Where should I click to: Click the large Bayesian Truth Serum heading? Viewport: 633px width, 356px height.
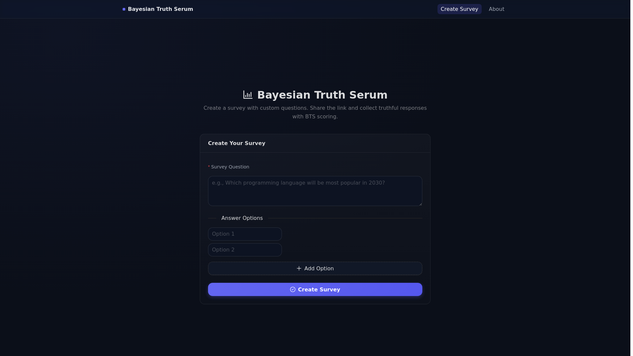322,95
